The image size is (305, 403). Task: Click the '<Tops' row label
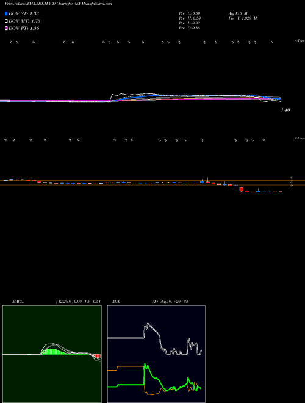pyautogui.click(x=300, y=41)
